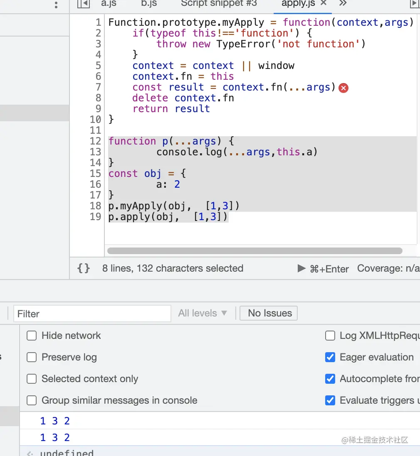Click the Coverage: n/a status text
The width and height of the screenshot is (420, 456).
(388, 268)
